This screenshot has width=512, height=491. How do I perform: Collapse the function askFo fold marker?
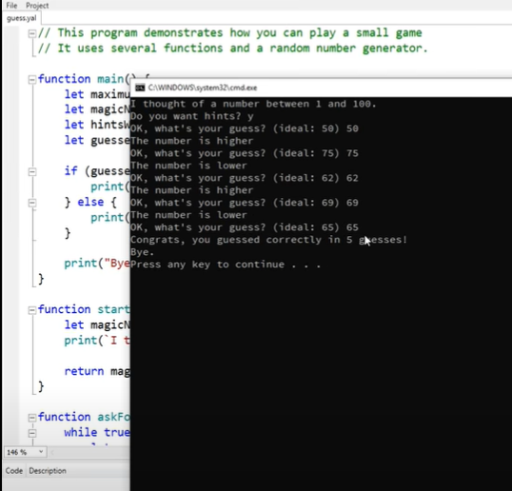click(x=32, y=418)
